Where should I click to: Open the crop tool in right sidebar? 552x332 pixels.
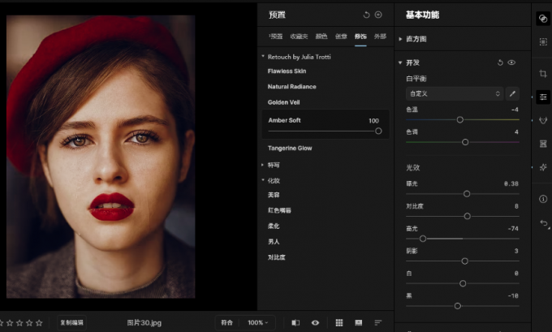click(x=542, y=74)
